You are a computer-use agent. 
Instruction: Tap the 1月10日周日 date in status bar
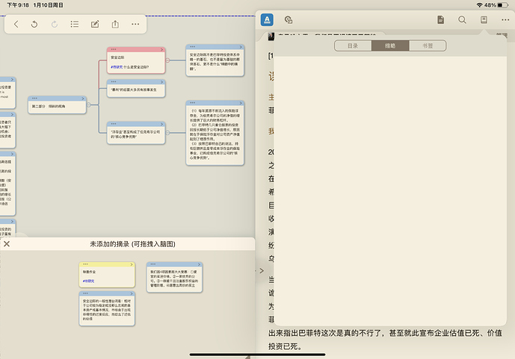(48, 5)
